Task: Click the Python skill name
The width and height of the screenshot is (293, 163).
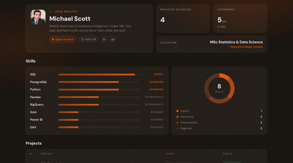Action: pos(35,89)
